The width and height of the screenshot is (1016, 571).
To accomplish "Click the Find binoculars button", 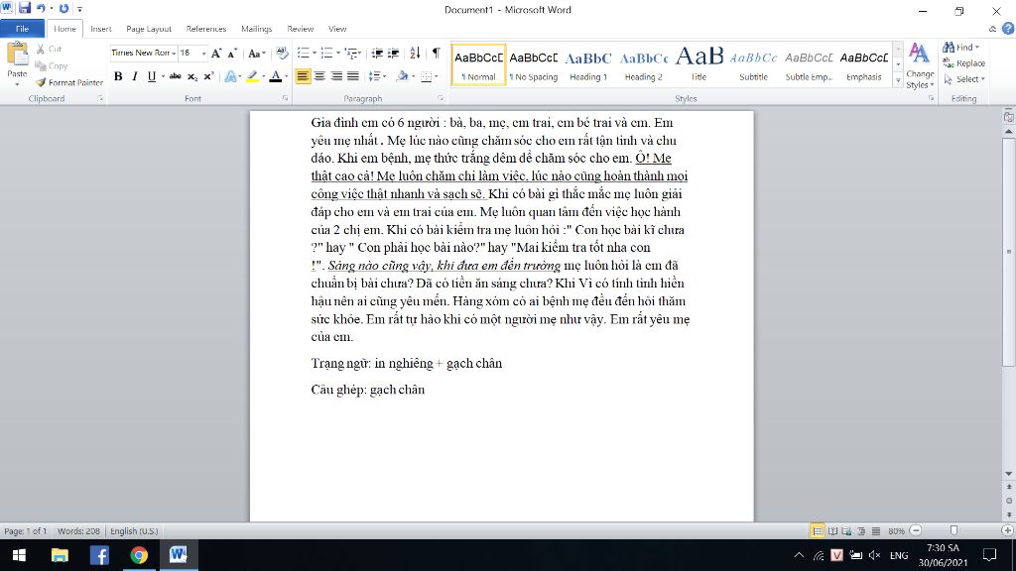I will coord(960,48).
